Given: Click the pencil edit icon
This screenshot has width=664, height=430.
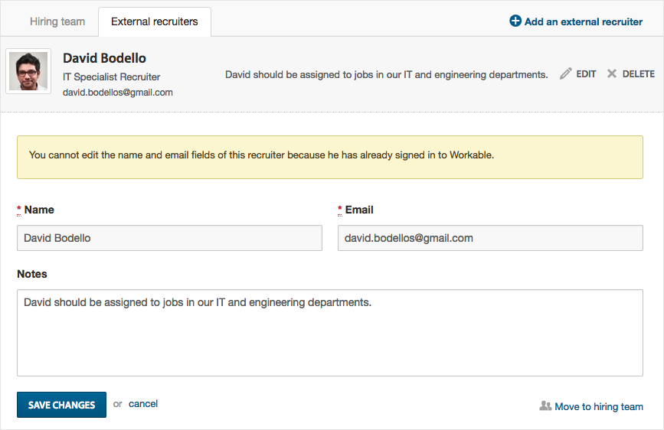Looking at the screenshot, I should click(565, 73).
